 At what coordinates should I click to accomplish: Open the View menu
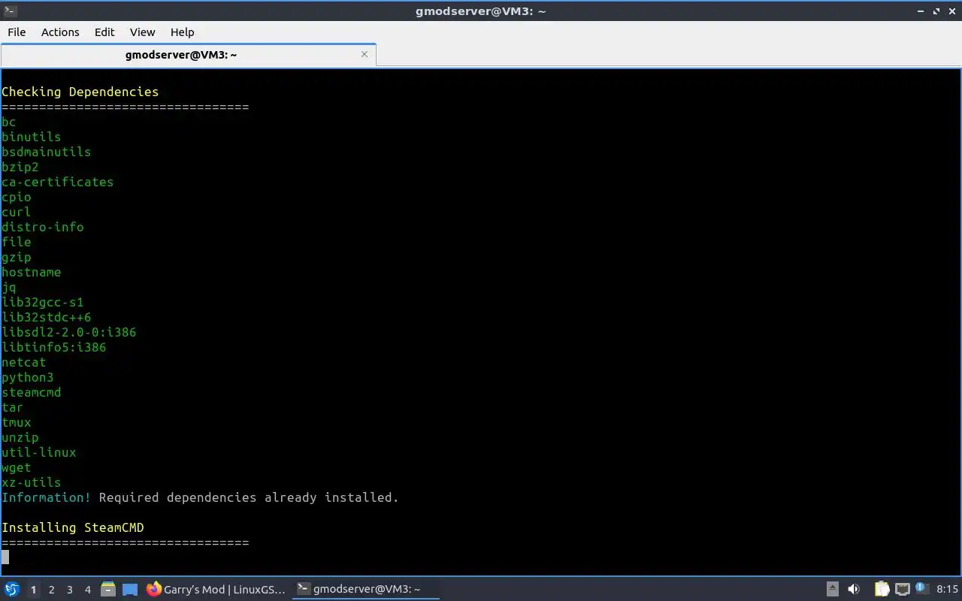(x=142, y=32)
